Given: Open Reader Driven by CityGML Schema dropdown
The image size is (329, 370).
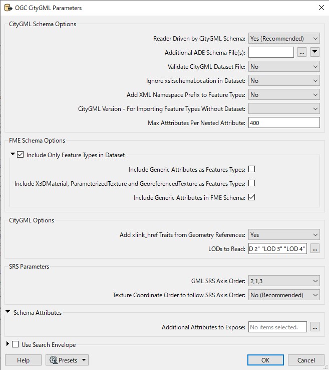Looking at the screenshot, I should point(284,39).
